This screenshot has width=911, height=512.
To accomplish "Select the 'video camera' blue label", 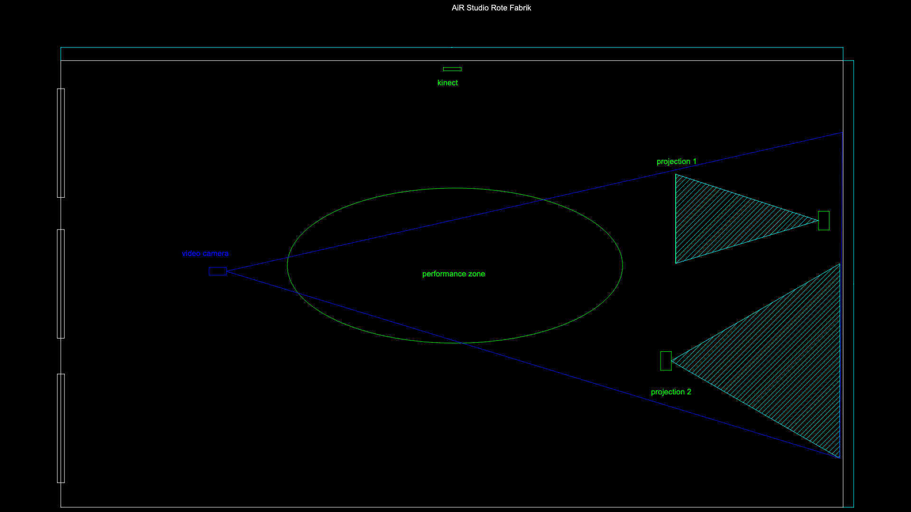I will [x=205, y=254].
